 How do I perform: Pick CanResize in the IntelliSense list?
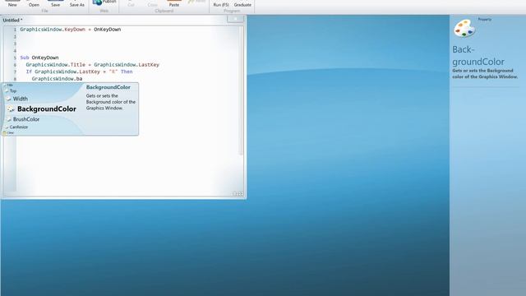click(19, 127)
